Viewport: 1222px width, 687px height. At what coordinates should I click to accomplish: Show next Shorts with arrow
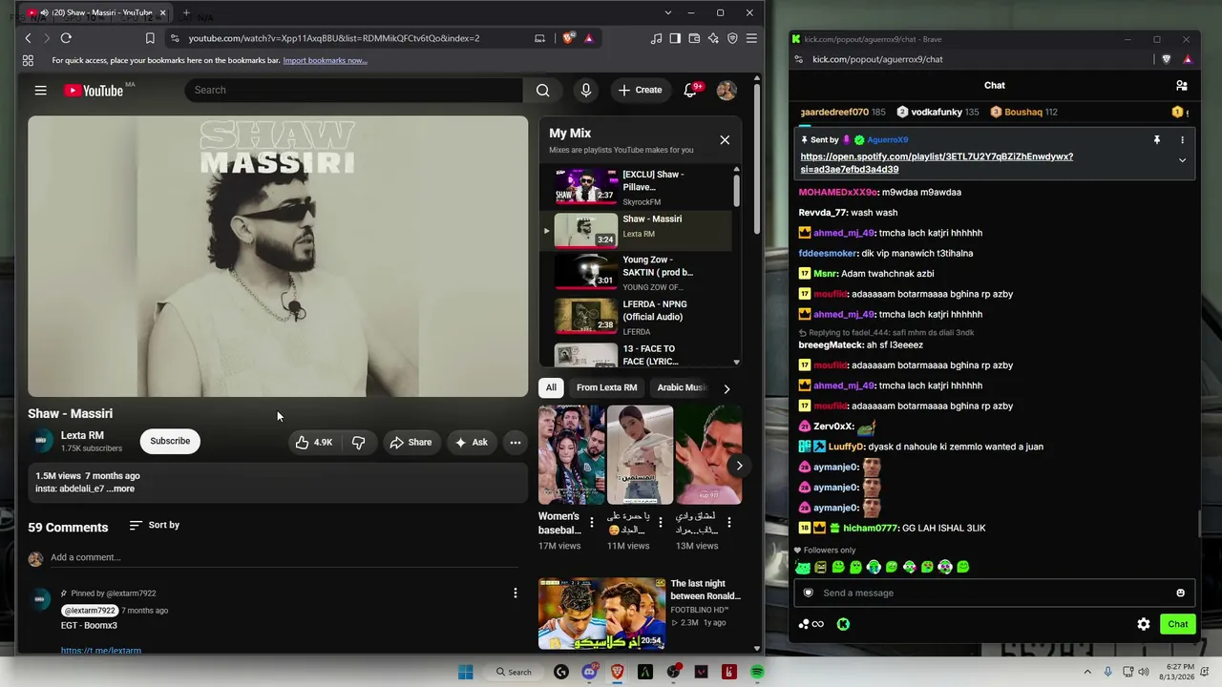click(x=739, y=466)
